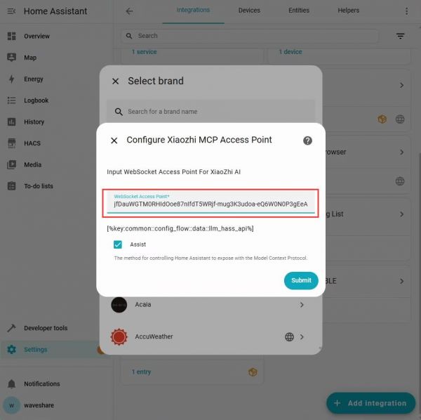421x420 pixels.
Task: Close the Select brand dialog
Action: pos(116,81)
